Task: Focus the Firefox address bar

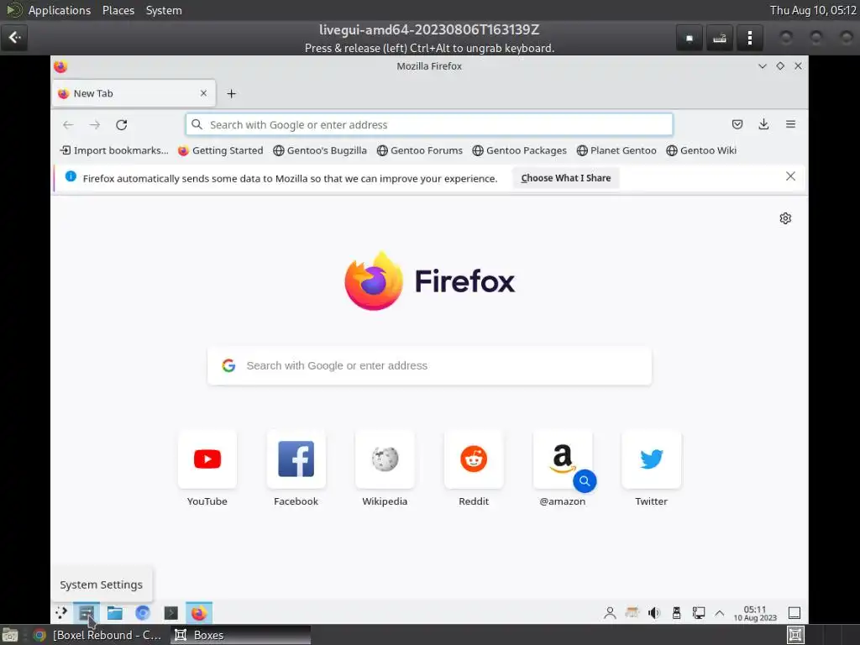Action: tap(429, 124)
